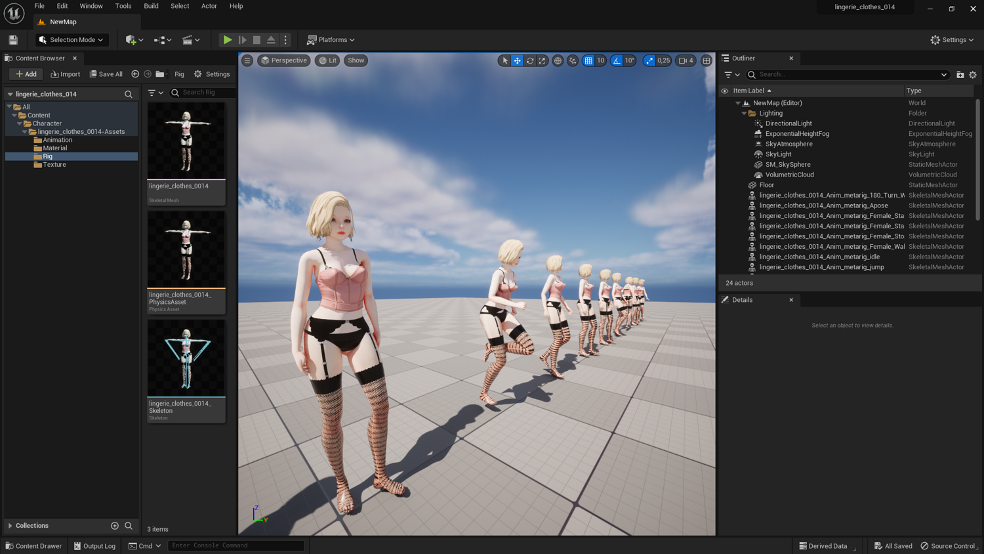This screenshot has width=984, height=554.
Task: Open the Platforms dropdown
Action: pyautogui.click(x=331, y=40)
